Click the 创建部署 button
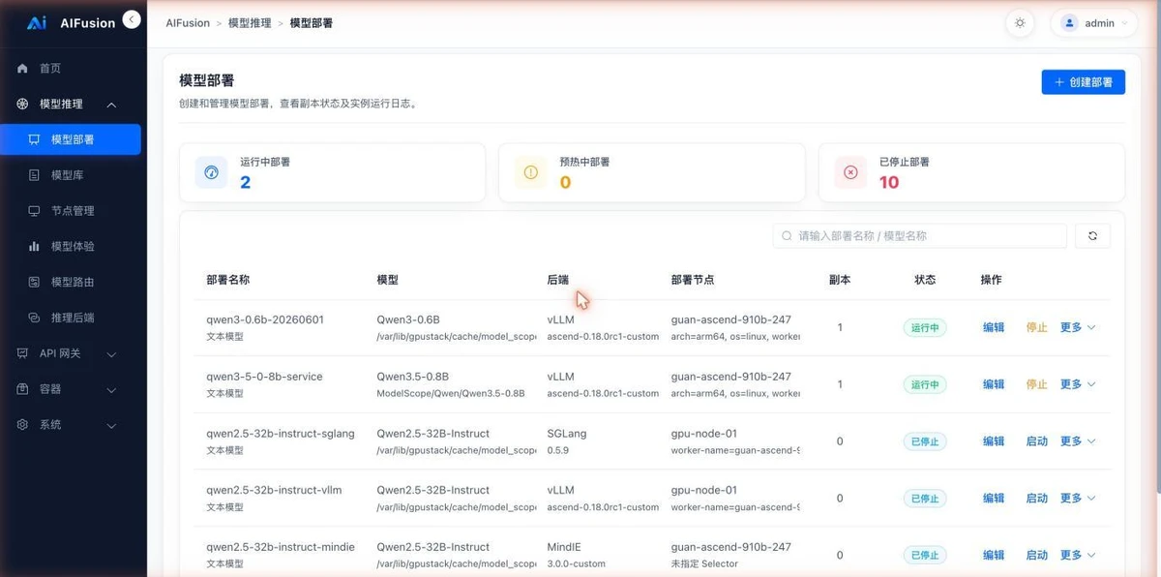The image size is (1161, 577). click(1084, 82)
